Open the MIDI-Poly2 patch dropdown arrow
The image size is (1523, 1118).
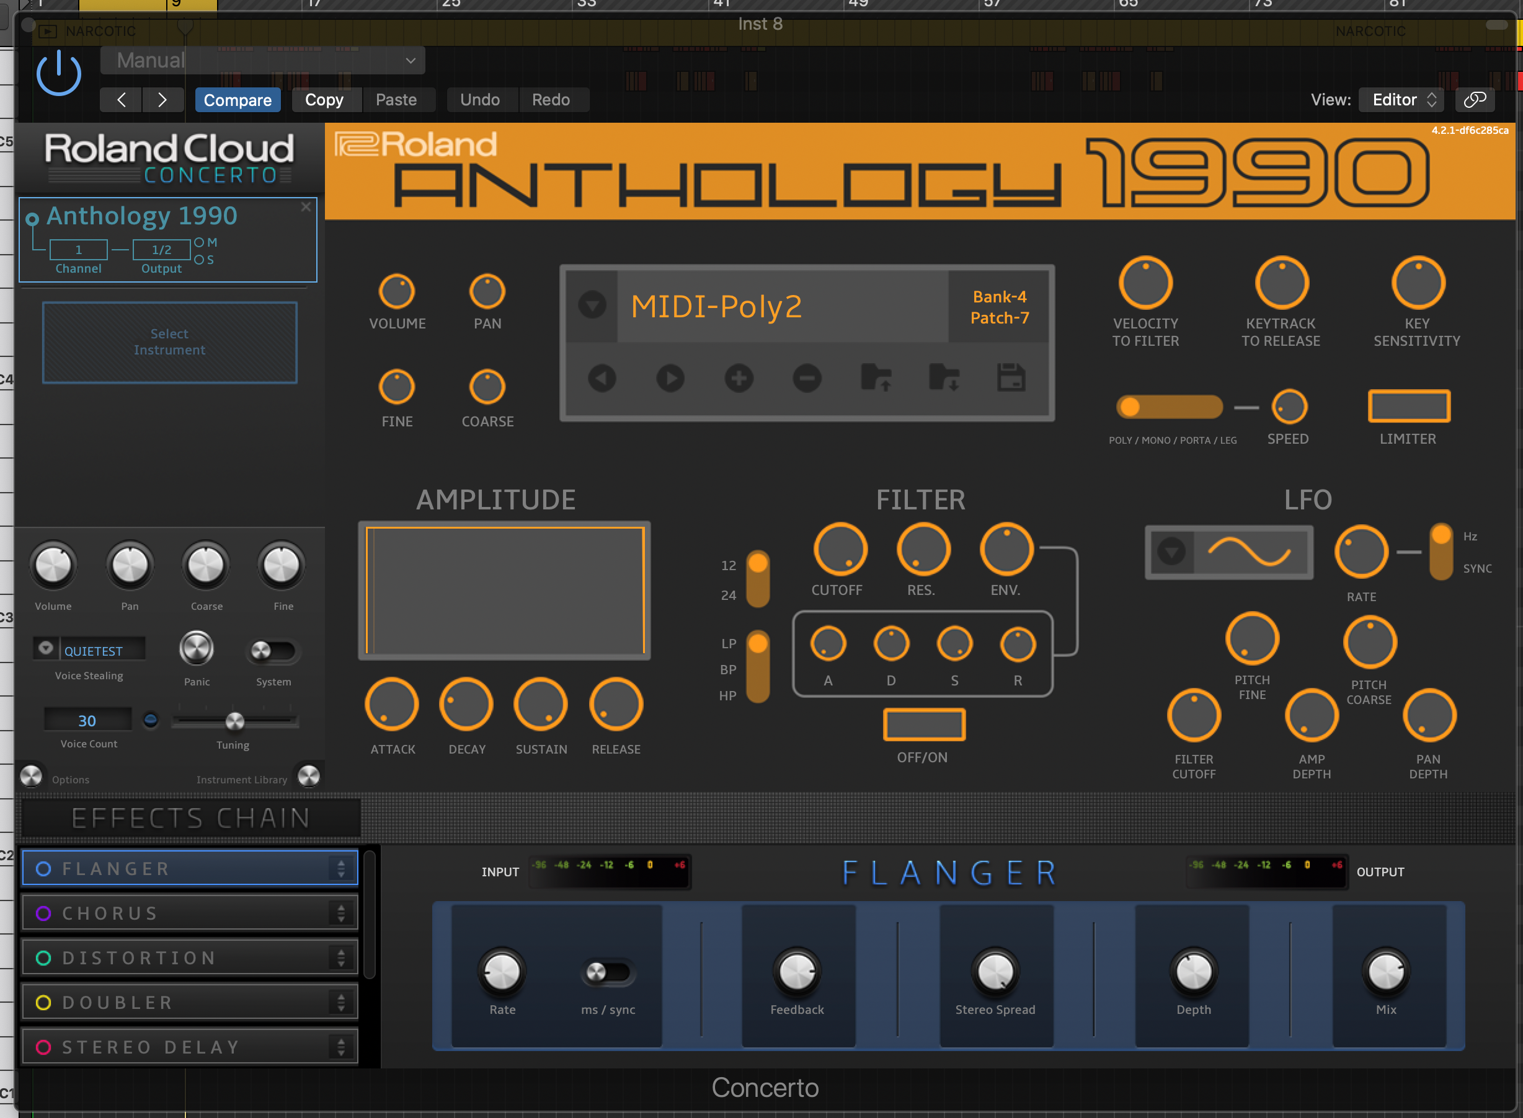point(592,305)
